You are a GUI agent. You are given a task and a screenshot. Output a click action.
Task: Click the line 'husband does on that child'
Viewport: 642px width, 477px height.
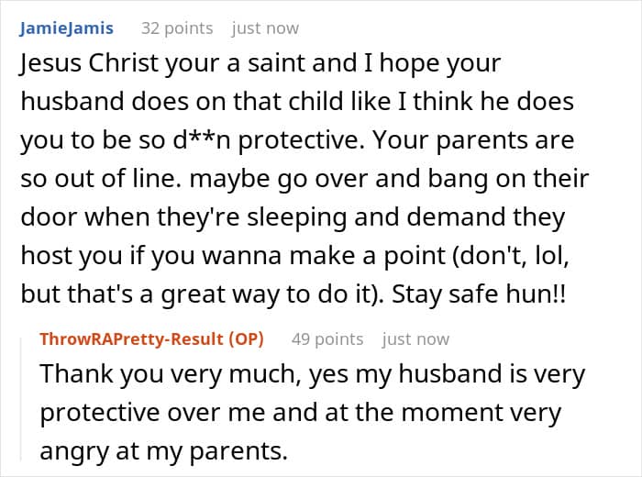297,102
